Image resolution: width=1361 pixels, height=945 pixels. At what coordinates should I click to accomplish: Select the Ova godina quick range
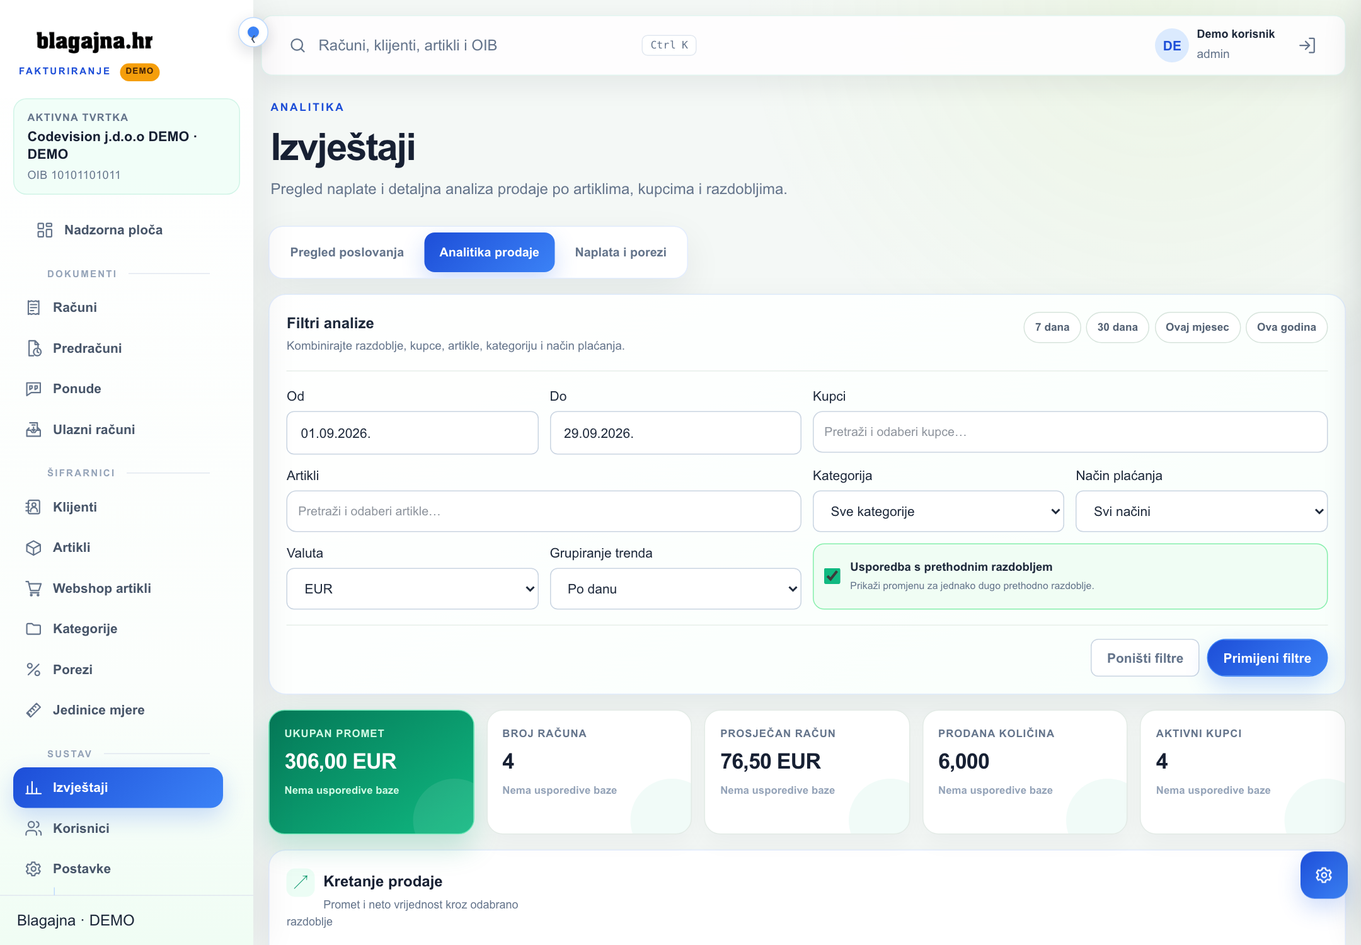(x=1287, y=328)
